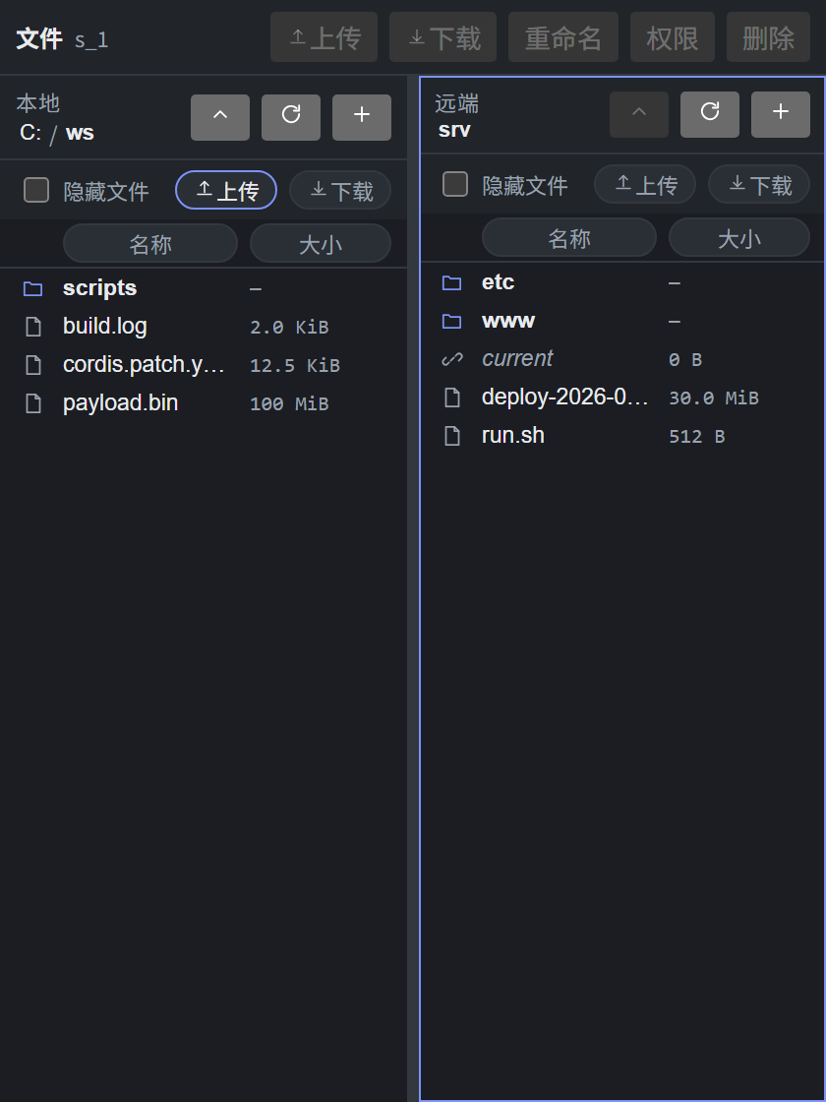Refresh the remote 远端 file list
This screenshot has width=826, height=1102.
[710, 114]
